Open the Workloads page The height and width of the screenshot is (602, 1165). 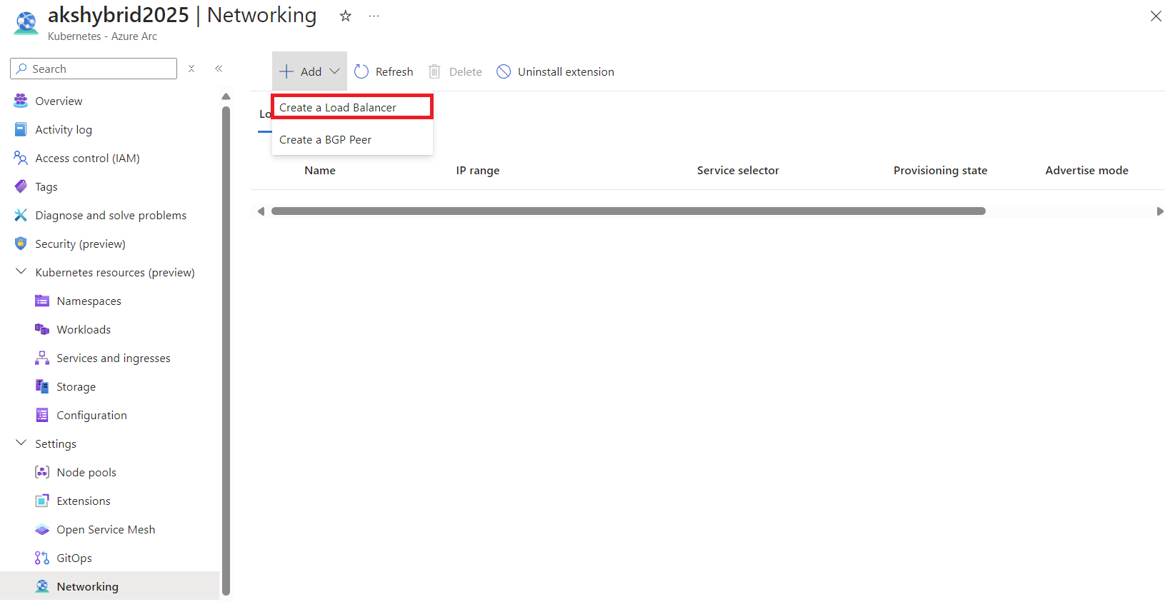84,329
